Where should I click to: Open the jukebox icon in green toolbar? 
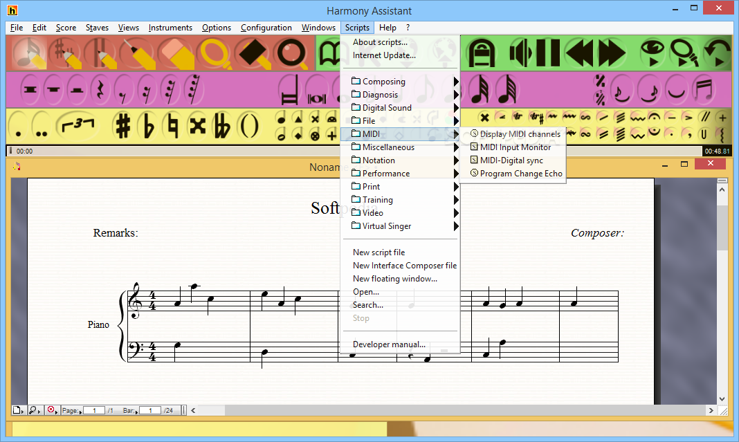click(x=482, y=53)
